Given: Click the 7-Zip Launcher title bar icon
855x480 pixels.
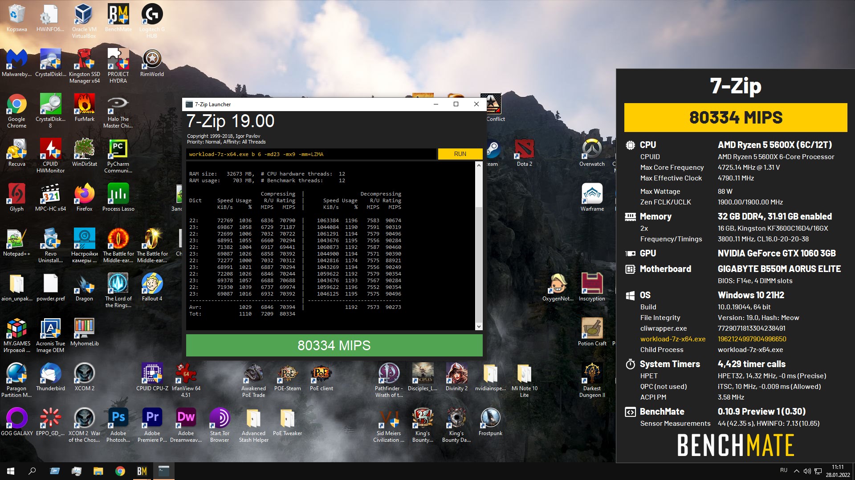Looking at the screenshot, I should coord(189,104).
